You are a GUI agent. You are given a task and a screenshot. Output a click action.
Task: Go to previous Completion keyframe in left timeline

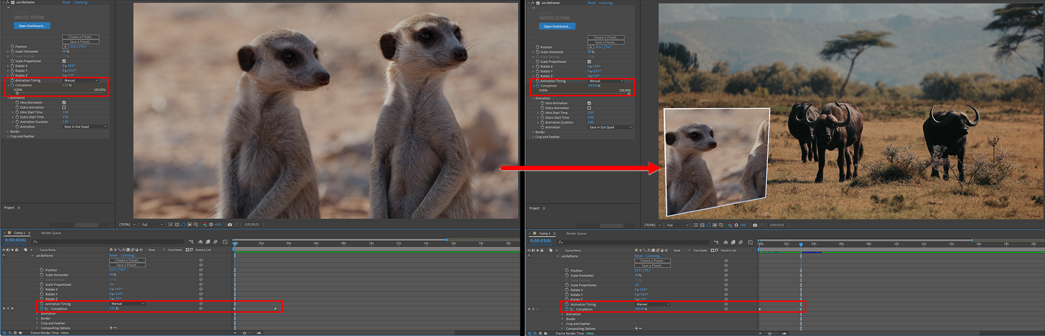click(x=4, y=309)
